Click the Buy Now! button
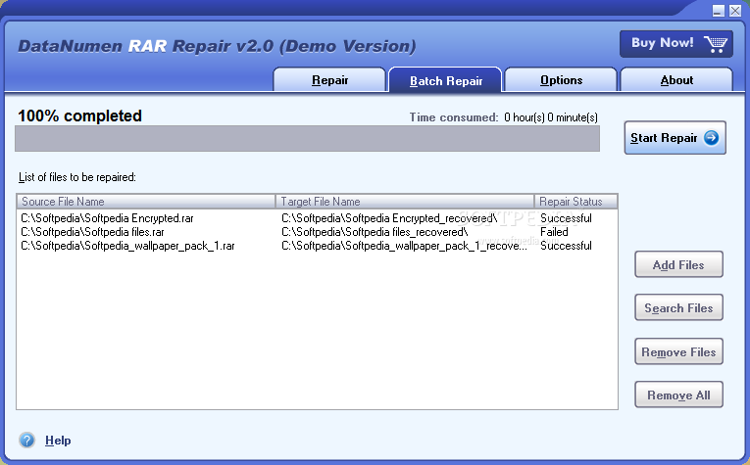750x465 pixels. coord(676,44)
